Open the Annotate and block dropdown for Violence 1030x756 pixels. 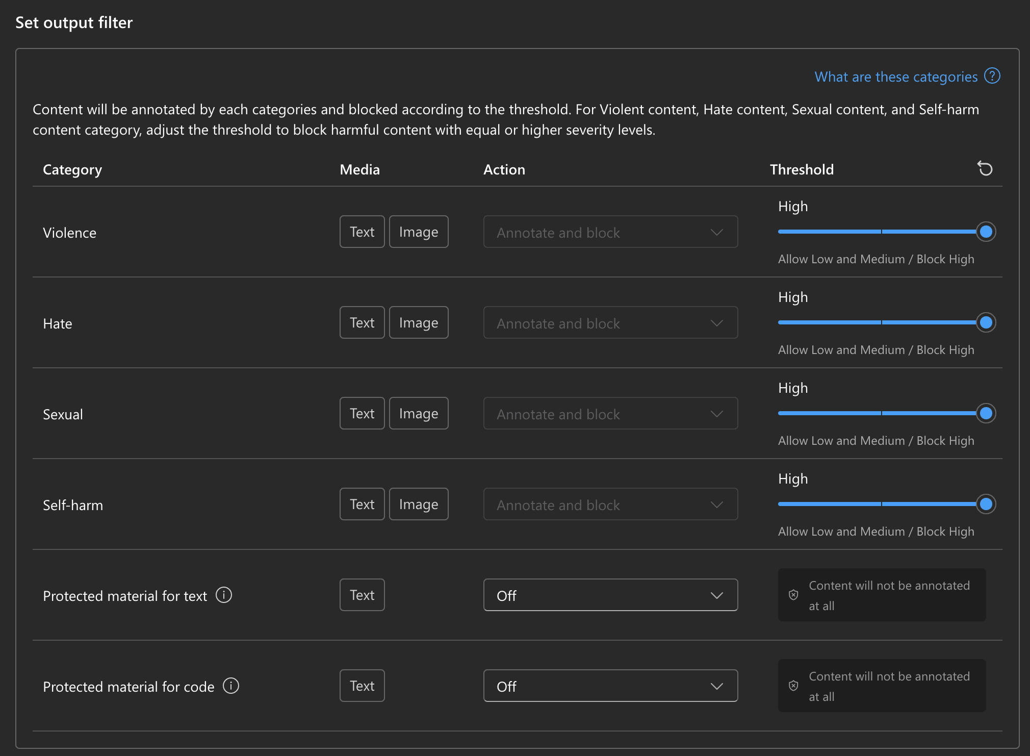610,232
